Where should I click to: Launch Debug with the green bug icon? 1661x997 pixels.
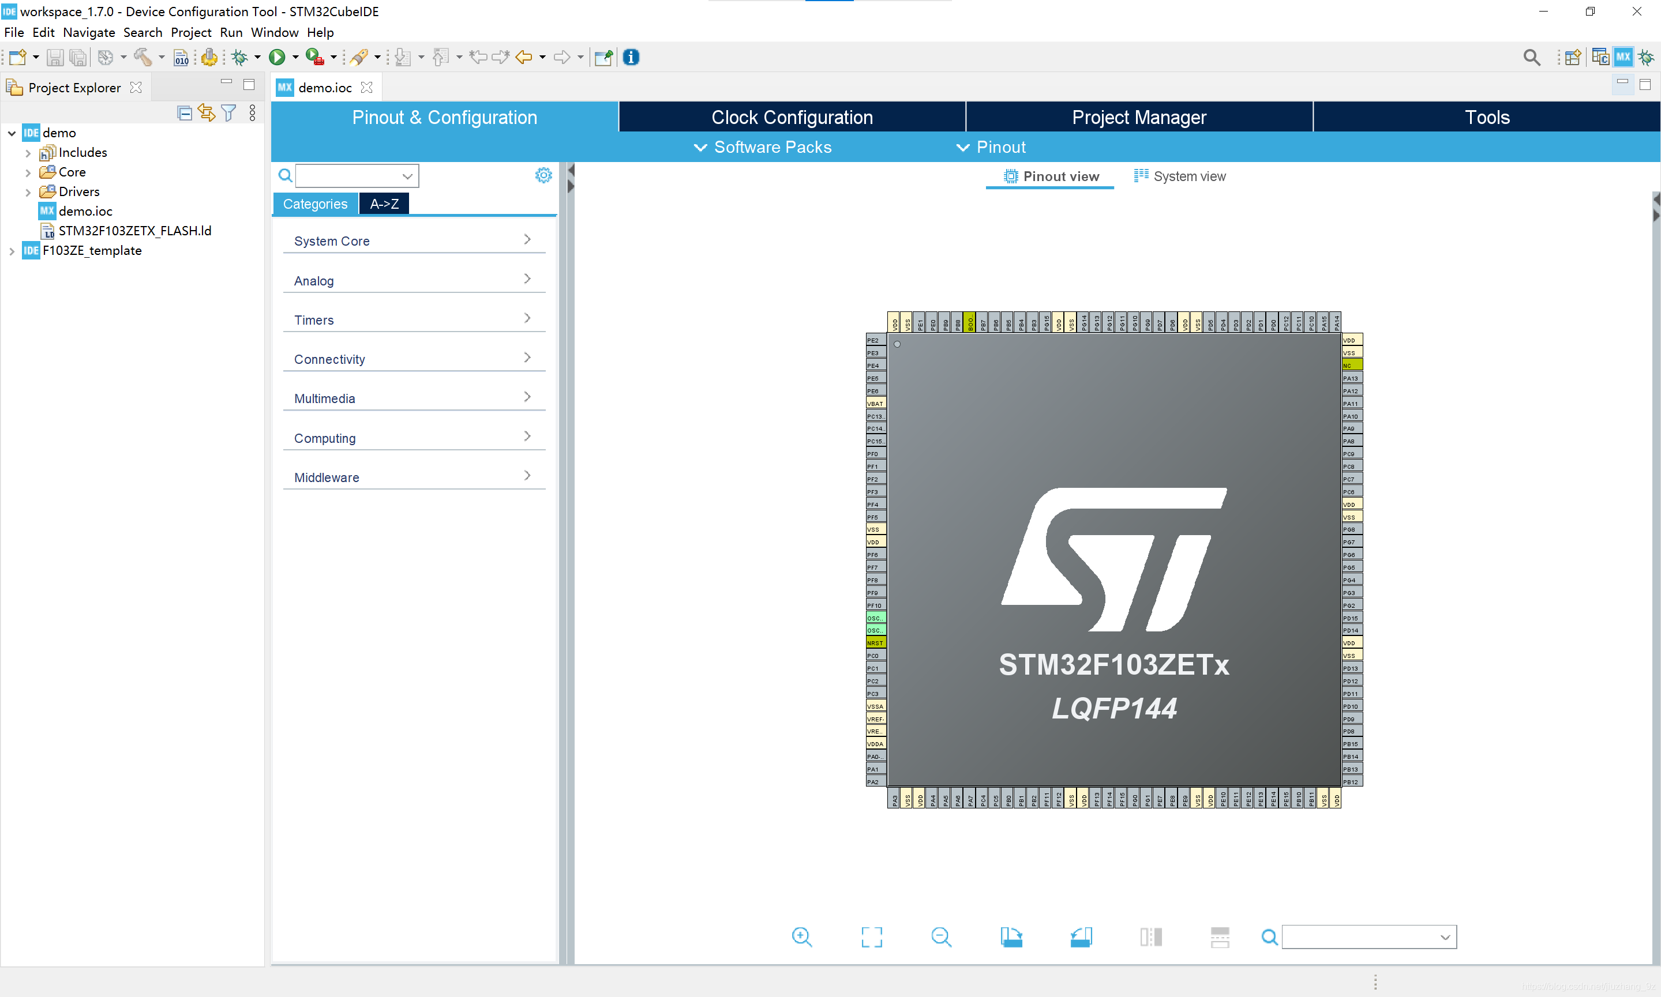pyautogui.click(x=239, y=58)
